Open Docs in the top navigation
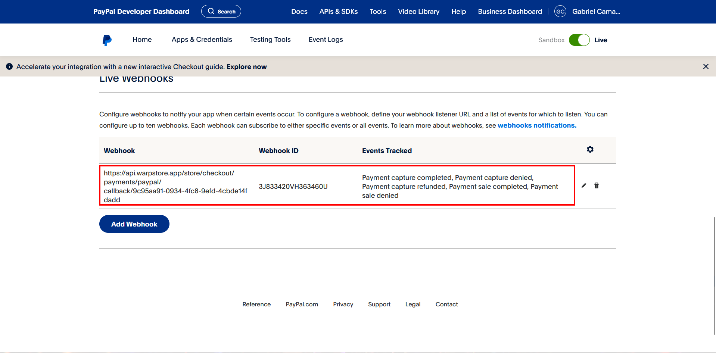 tap(299, 12)
